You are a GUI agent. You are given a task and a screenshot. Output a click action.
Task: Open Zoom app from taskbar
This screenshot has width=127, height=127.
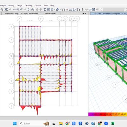click(106, 124)
